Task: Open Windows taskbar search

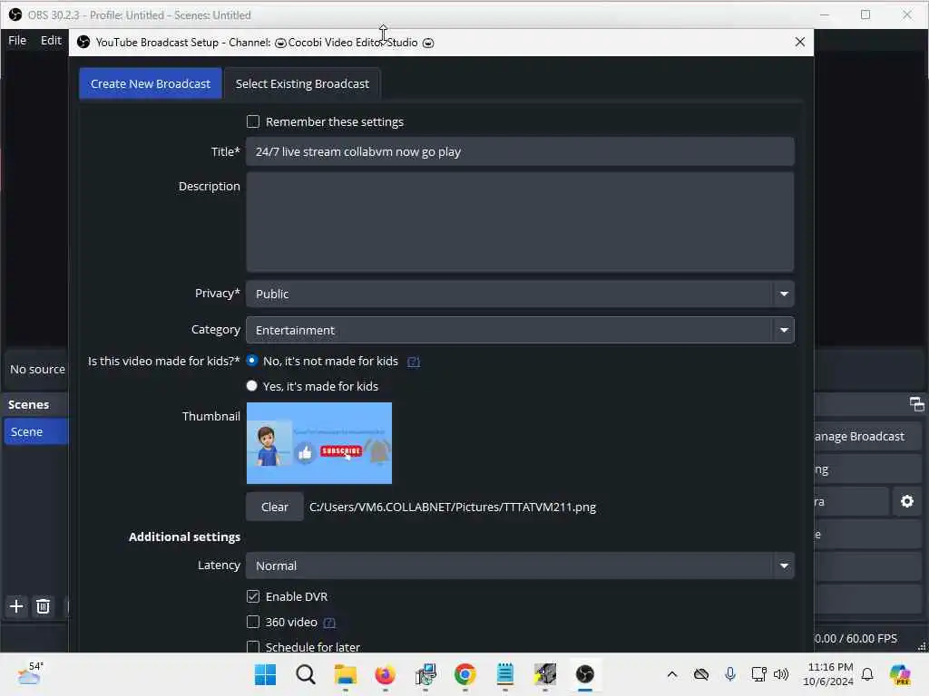Action: click(305, 674)
